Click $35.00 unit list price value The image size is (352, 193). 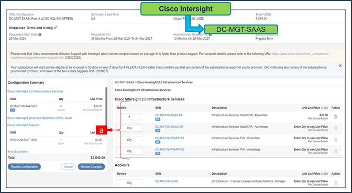pyautogui.click(x=324, y=115)
